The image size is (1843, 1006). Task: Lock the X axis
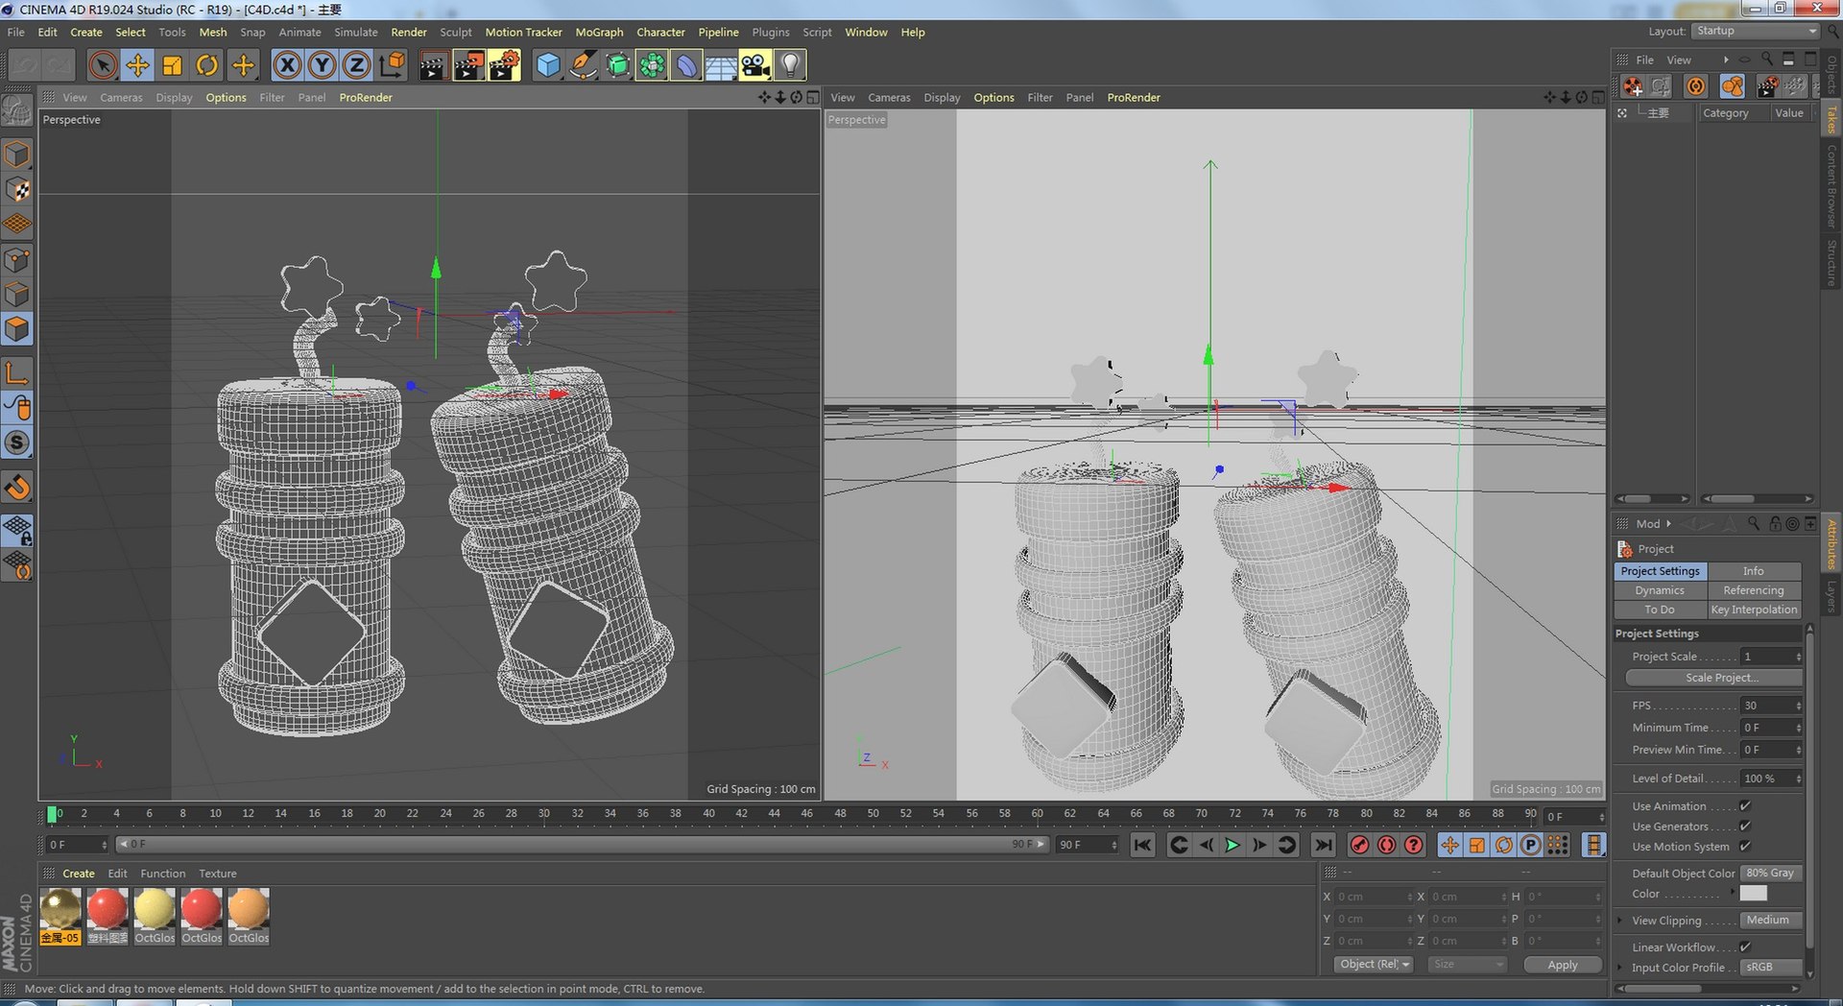[x=287, y=65]
